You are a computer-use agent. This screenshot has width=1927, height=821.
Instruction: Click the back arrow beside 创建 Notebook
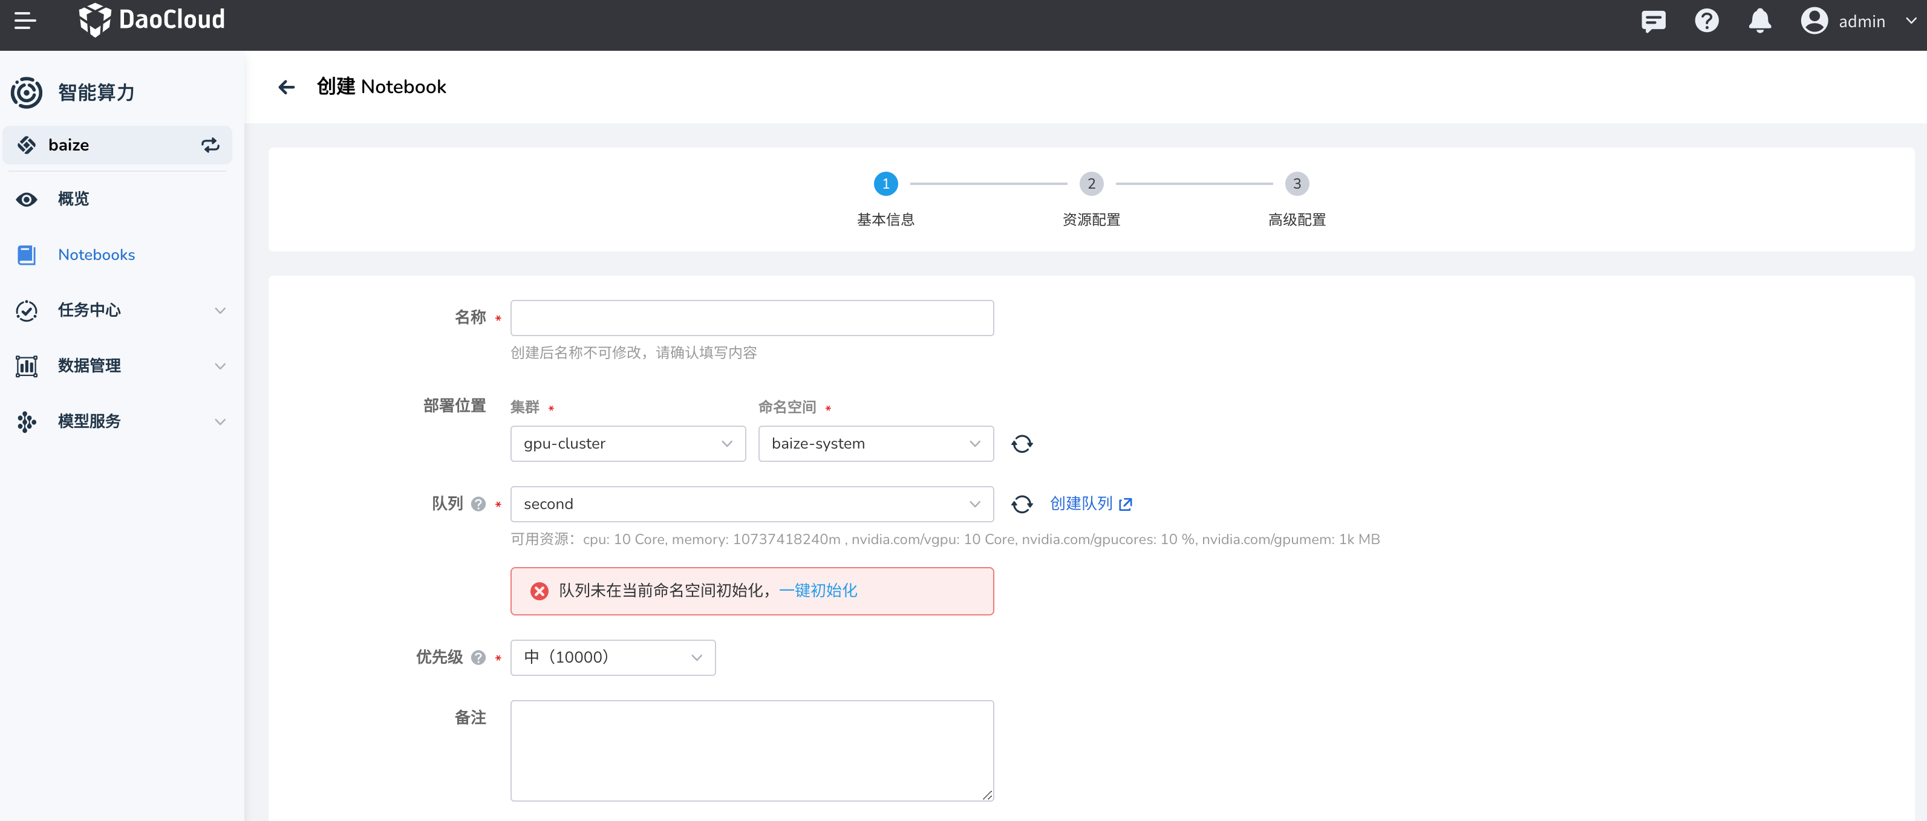click(287, 88)
